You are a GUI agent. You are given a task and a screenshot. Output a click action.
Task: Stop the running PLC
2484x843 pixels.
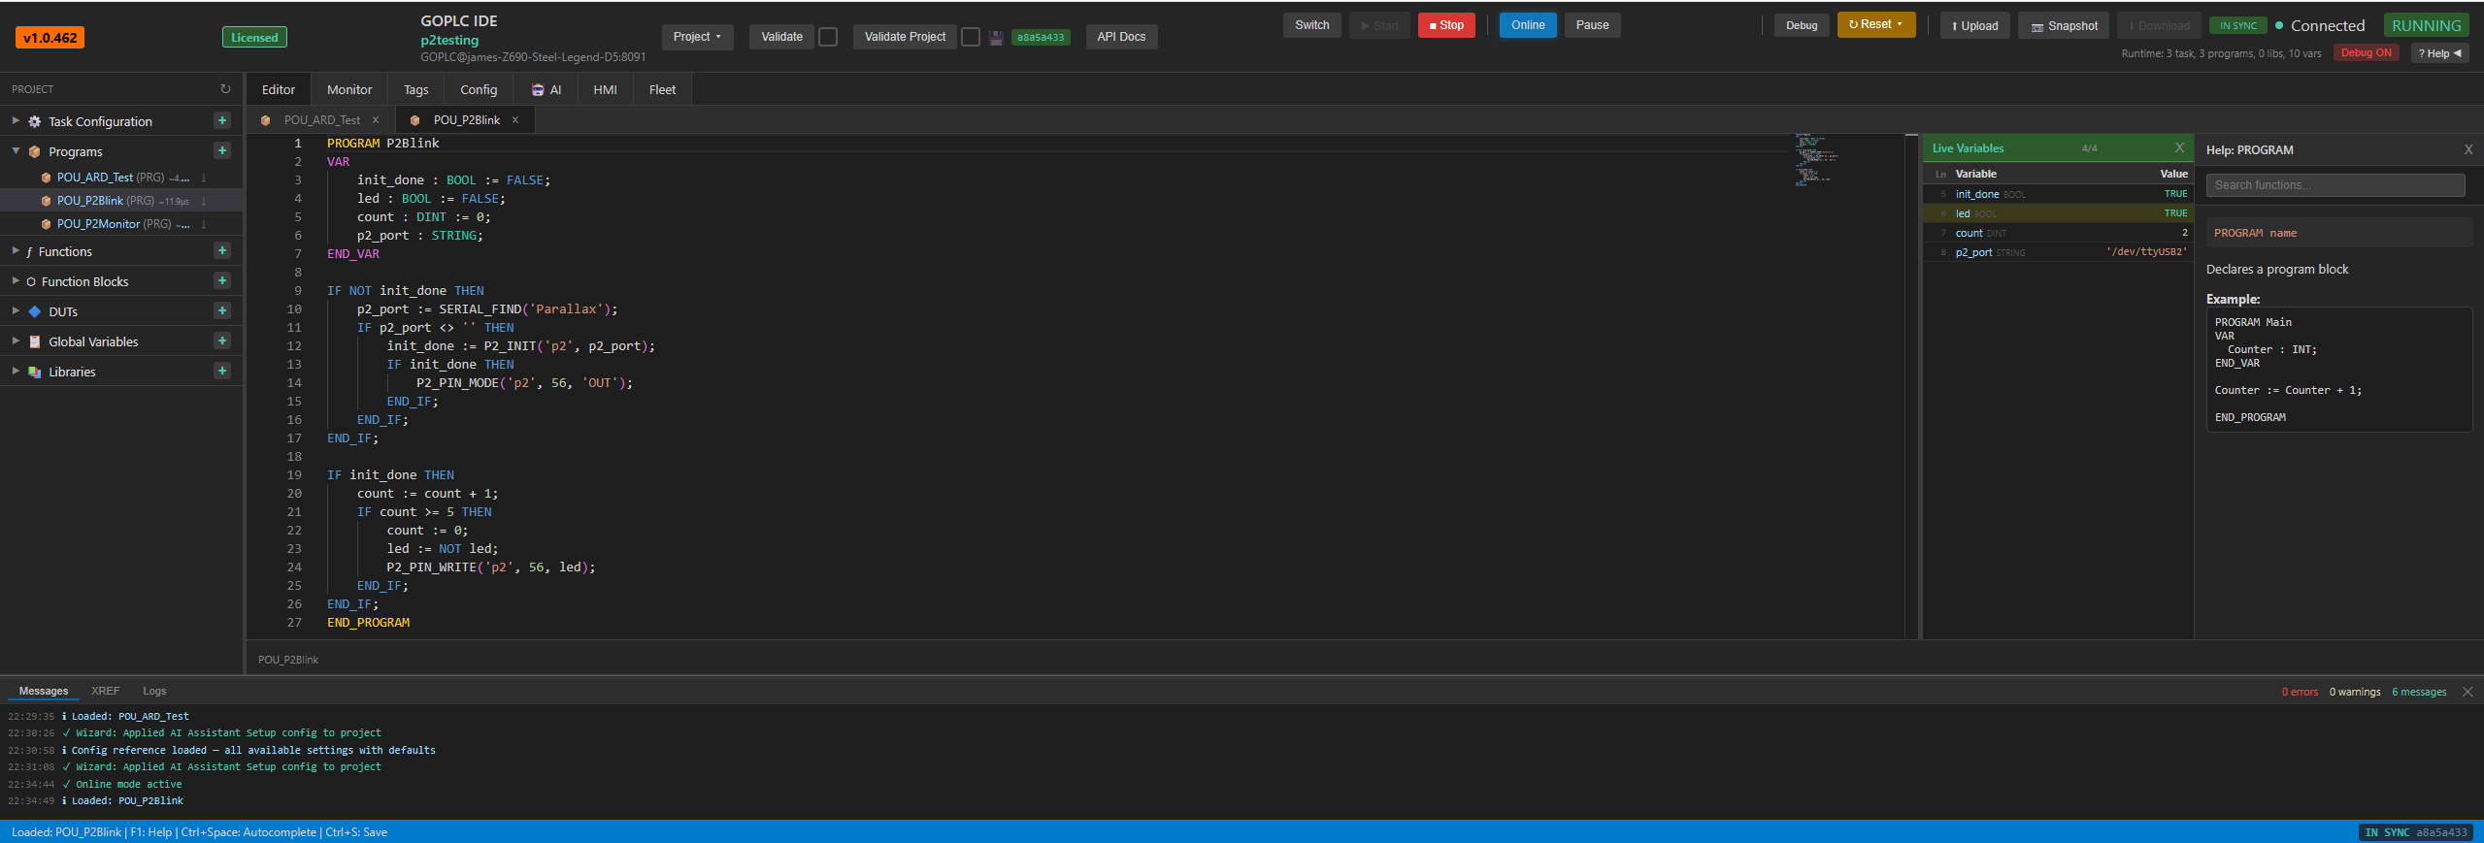(1446, 25)
